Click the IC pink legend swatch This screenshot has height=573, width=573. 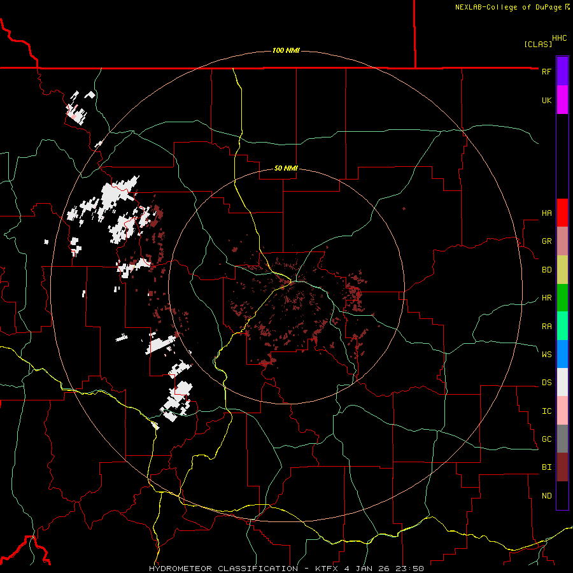(562, 411)
